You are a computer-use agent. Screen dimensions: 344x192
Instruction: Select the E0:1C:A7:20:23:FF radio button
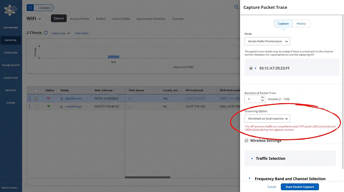pos(251,68)
